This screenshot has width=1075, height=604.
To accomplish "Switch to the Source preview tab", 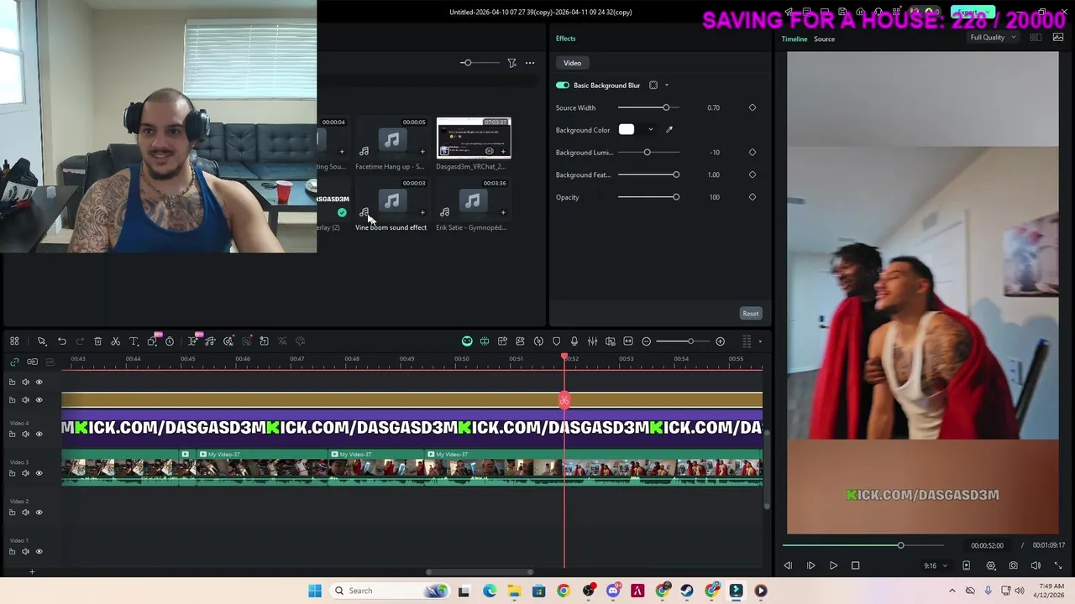I will (x=824, y=39).
